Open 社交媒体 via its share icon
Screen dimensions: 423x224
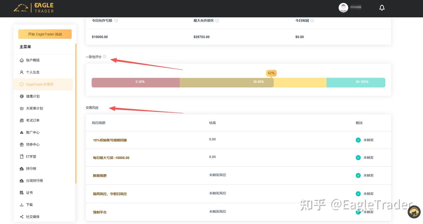[x=22, y=216]
